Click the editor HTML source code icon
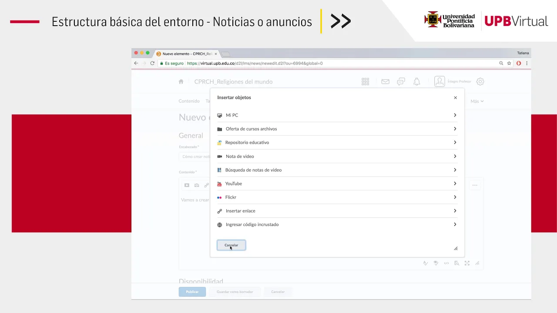The image size is (557, 313). (x=446, y=263)
